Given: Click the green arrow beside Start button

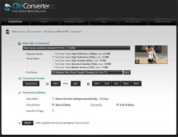Looking at the screenshot, I should tap(20, 123).
